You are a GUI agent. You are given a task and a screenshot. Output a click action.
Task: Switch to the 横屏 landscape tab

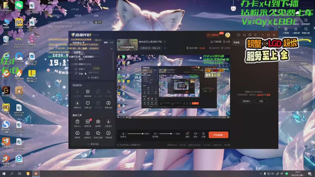pyautogui.click(x=106, y=42)
